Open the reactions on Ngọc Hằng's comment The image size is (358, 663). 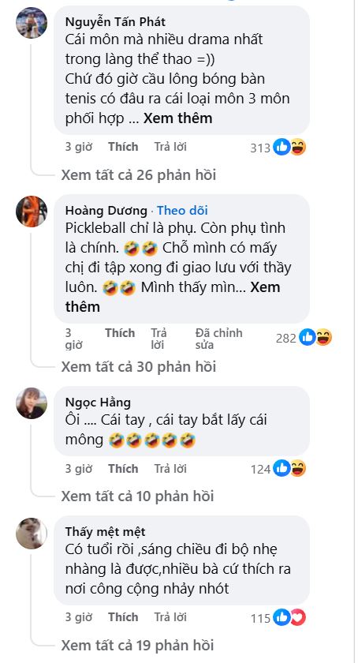coord(278,469)
